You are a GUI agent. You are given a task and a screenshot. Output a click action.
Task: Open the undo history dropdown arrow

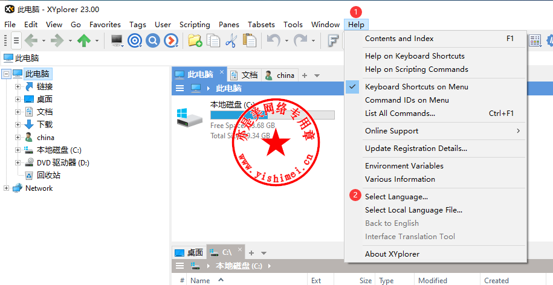coord(286,41)
